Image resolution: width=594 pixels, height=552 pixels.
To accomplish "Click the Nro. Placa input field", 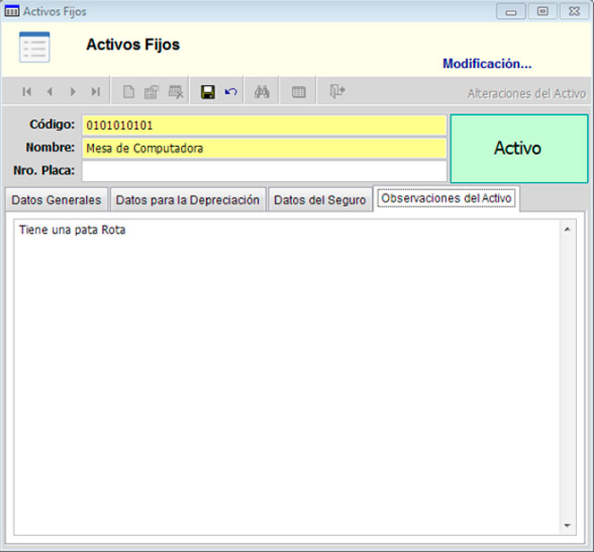I will click(x=263, y=171).
